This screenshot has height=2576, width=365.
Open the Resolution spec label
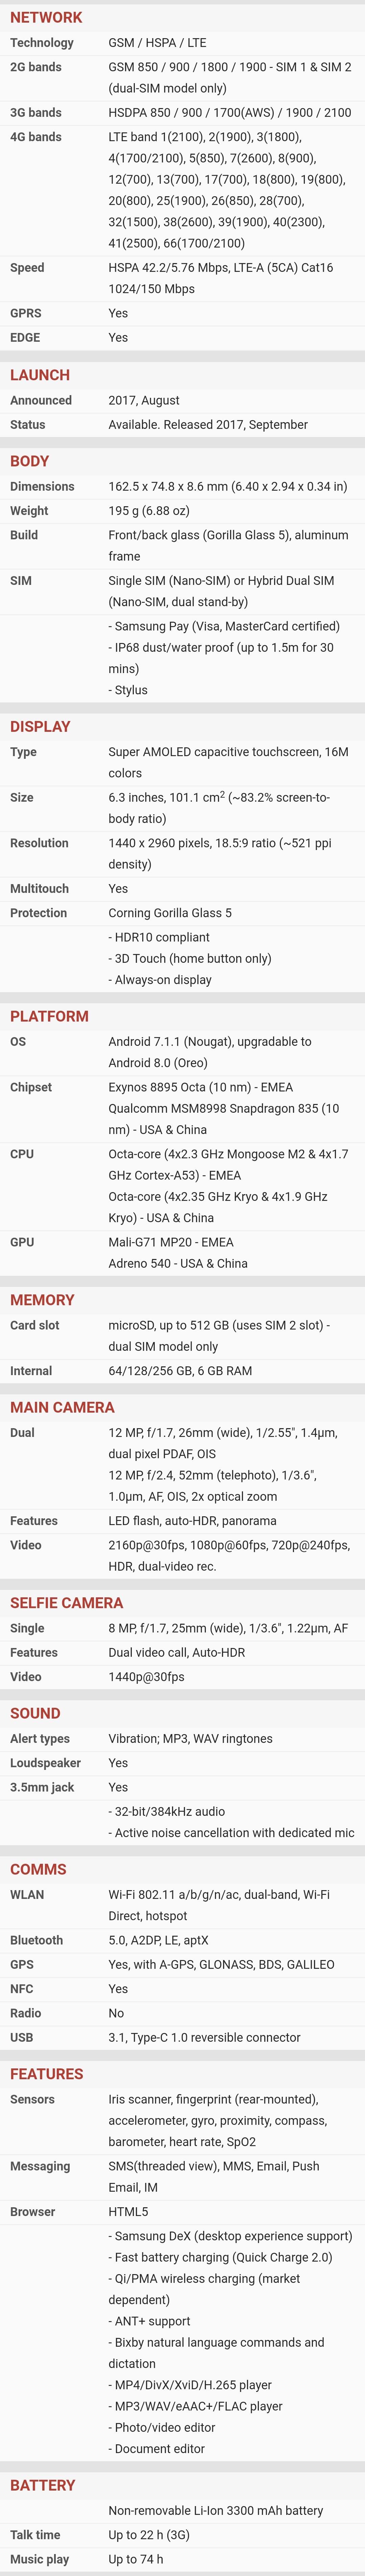click(39, 843)
